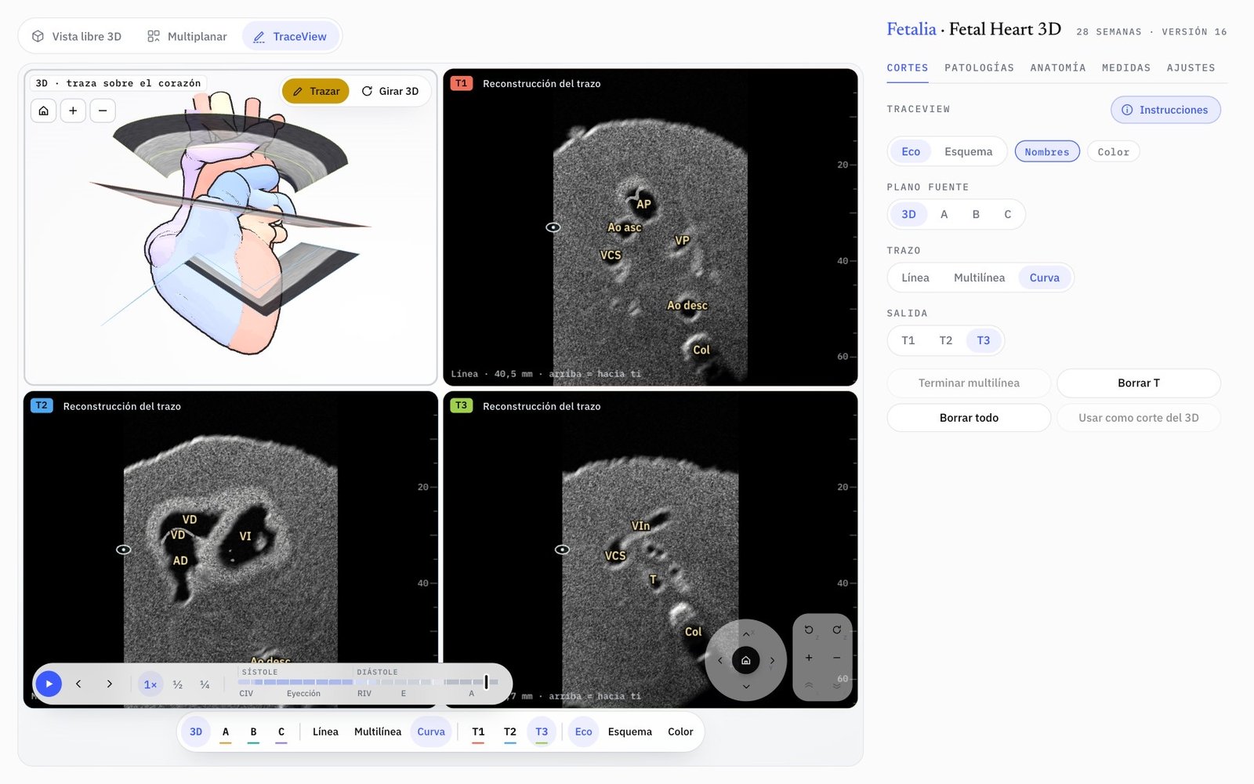Click the minus icon in the rotate pad
The image size is (1254, 784).
[837, 658]
